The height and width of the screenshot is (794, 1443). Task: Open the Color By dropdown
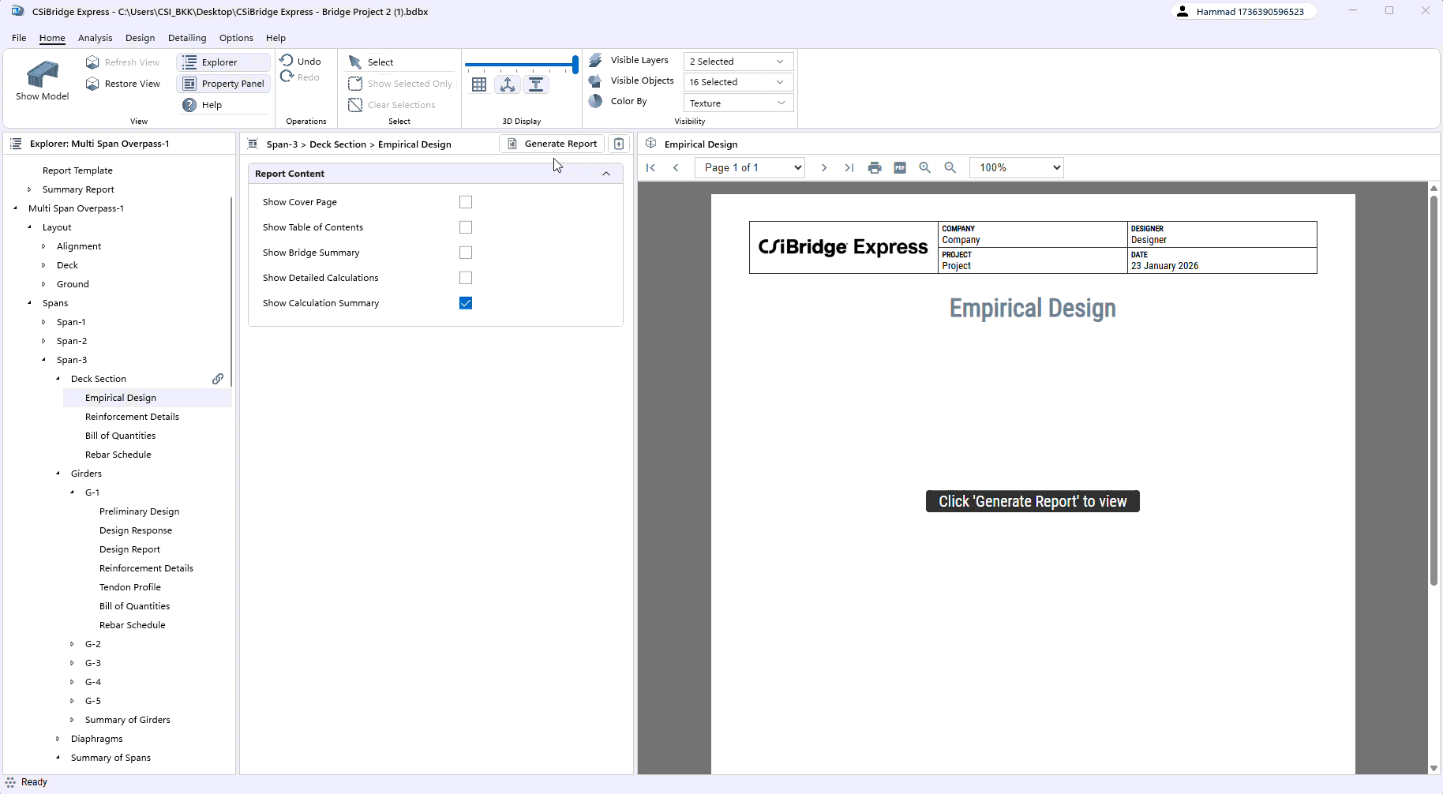tap(736, 102)
